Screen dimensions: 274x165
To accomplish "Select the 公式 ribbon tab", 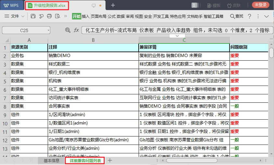I will (112, 17).
